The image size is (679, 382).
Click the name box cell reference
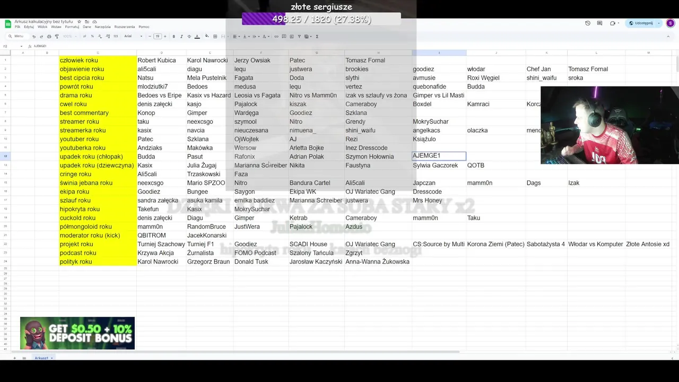click(6, 46)
